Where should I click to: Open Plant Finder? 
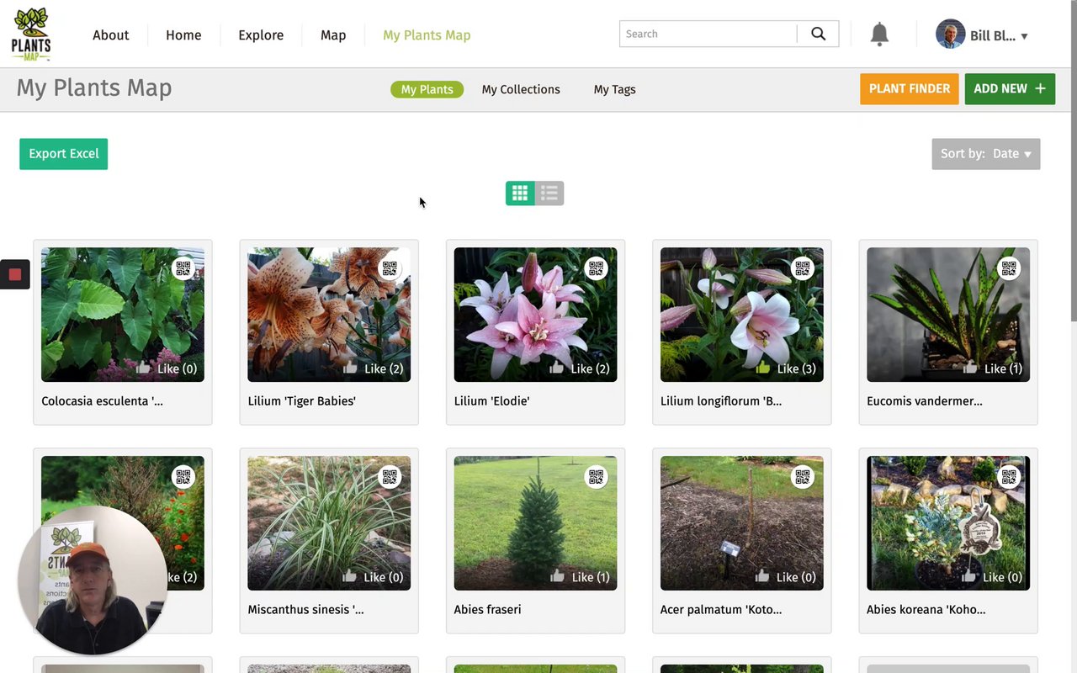click(x=909, y=88)
